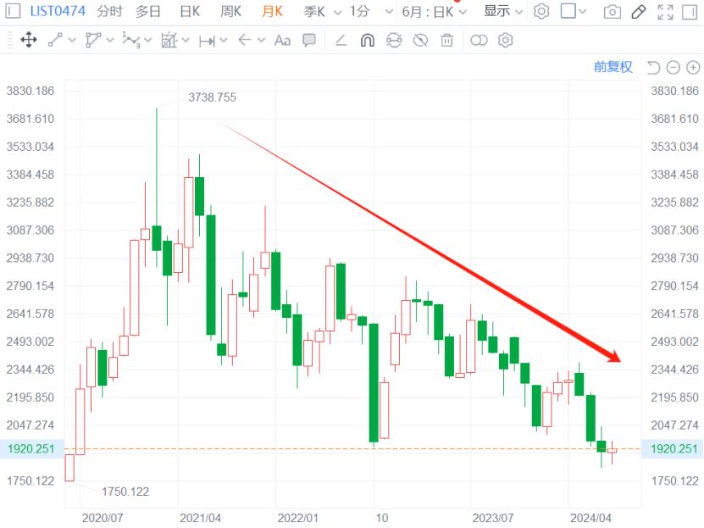Switch to the 周K tab
Viewport: 704px width, 528px height.
(x=230, y=12)
